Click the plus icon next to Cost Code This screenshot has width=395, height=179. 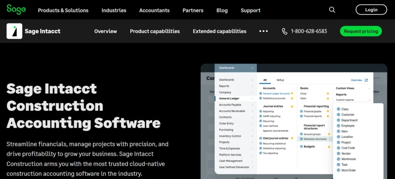(338, 148)
